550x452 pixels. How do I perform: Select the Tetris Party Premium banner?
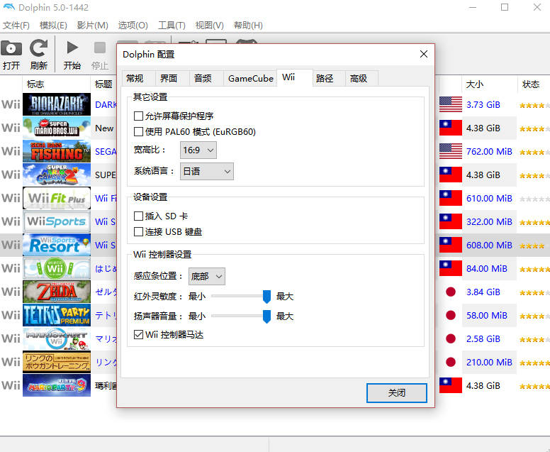point(57,315)
